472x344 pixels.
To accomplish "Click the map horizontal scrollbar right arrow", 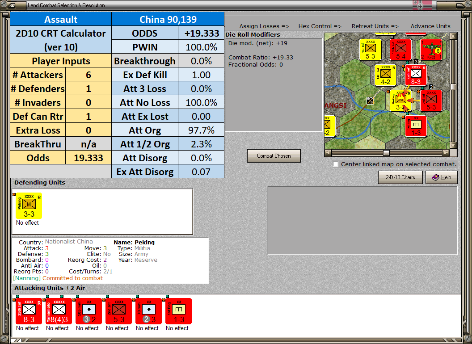I will pos(446,153).
